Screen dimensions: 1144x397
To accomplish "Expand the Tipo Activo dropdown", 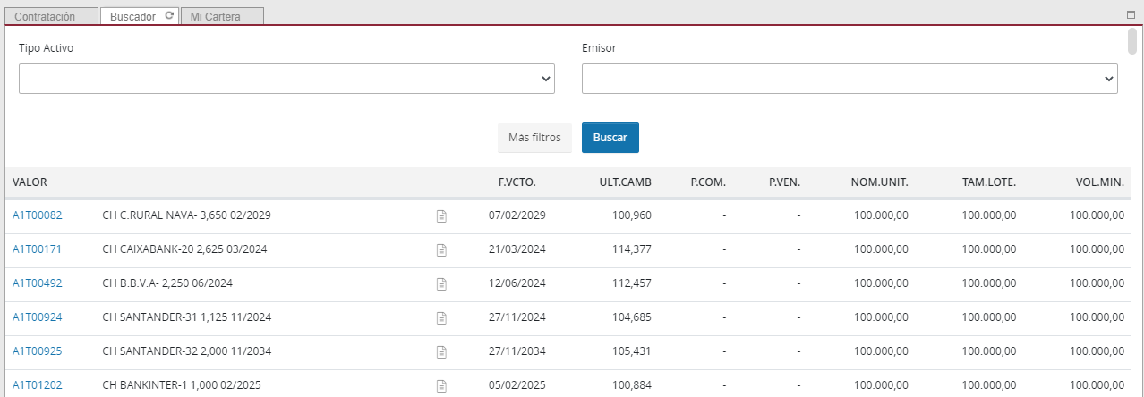I will [286, 79].
